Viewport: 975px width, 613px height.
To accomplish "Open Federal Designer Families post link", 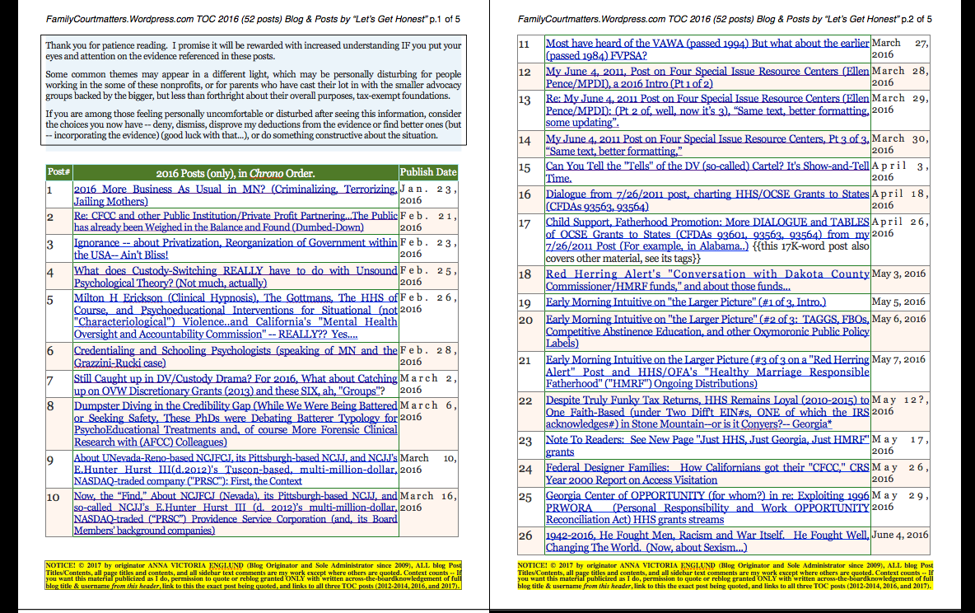I will [707, 469].
